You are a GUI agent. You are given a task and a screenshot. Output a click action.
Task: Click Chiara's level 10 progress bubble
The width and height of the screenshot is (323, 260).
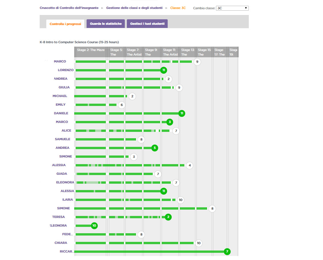(x=198, y=243)
